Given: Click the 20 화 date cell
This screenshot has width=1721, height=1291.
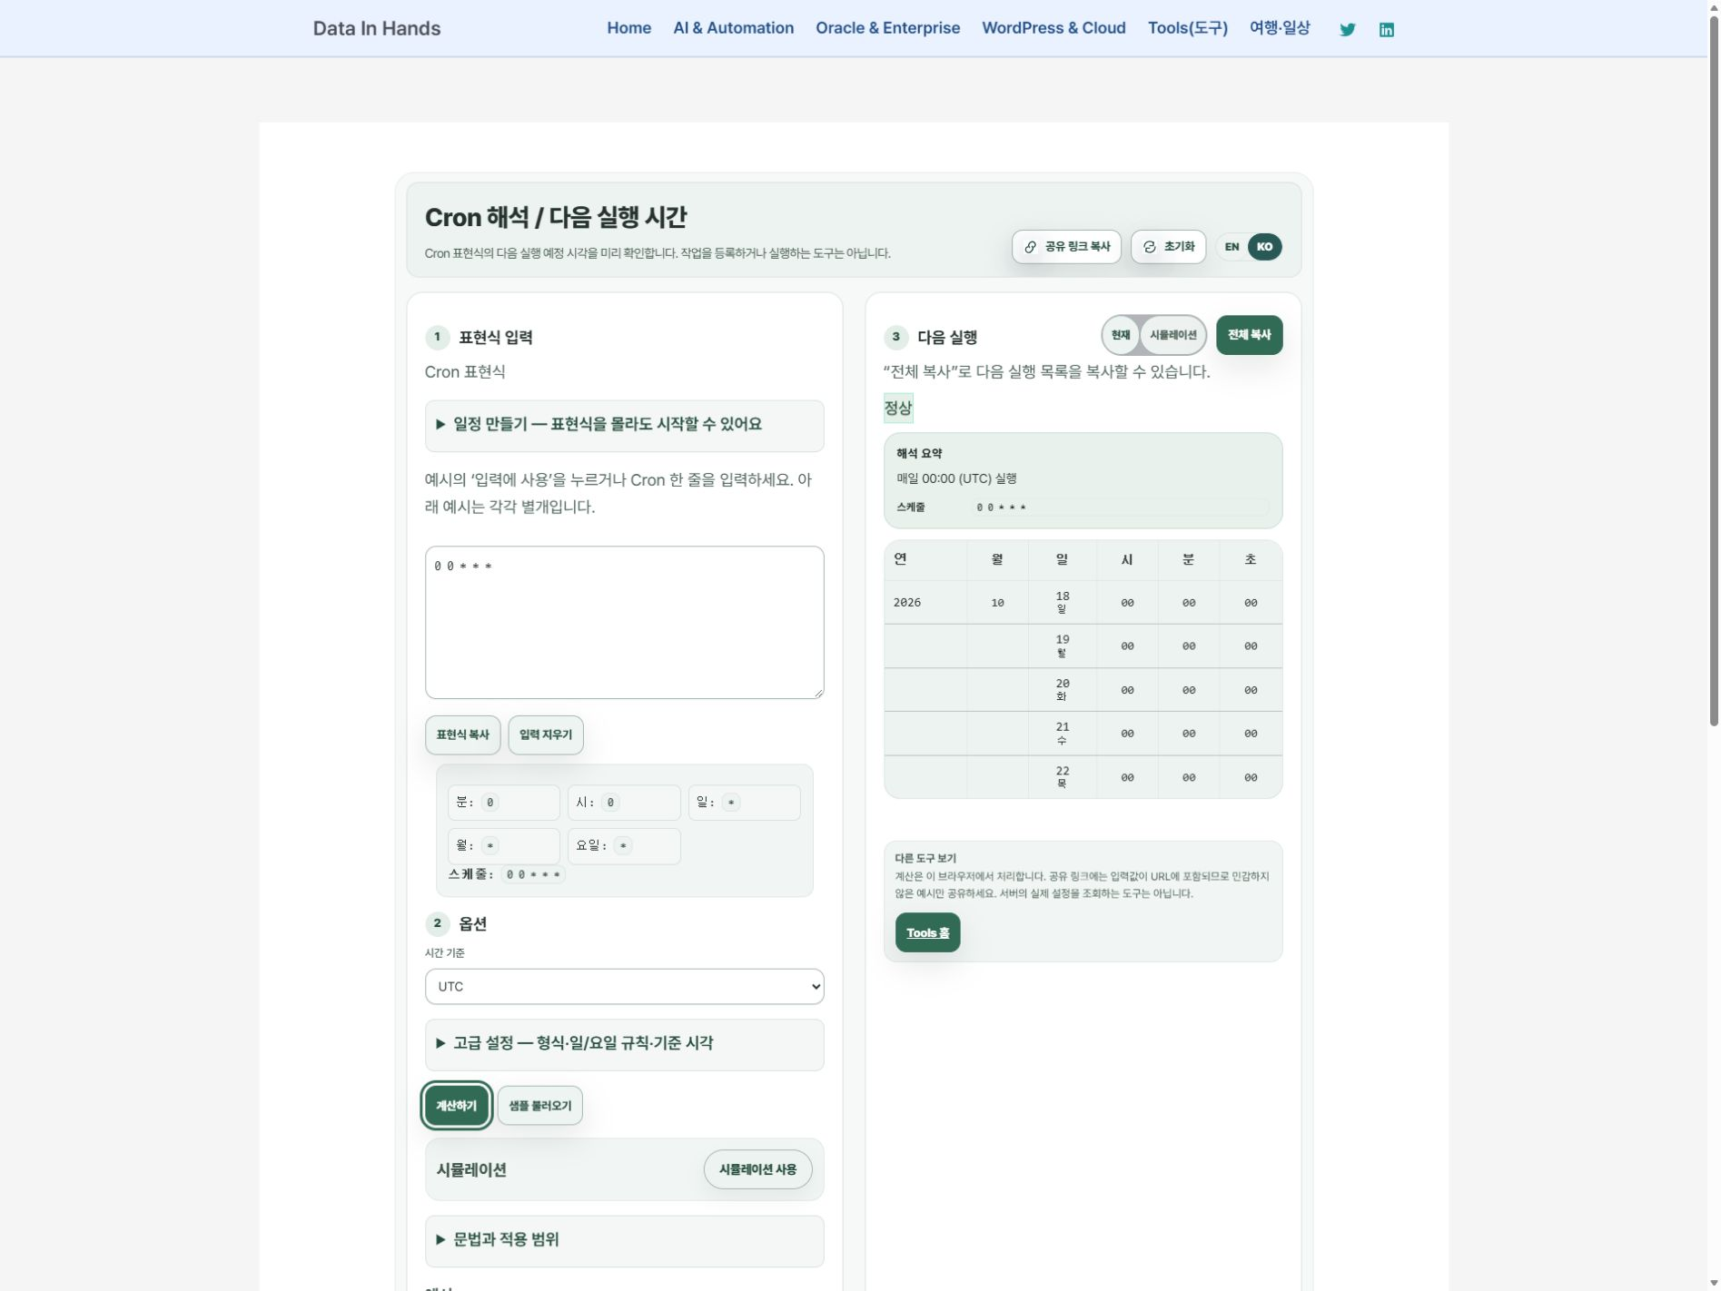Looking at the screenshot, I should [x=1062, y=690].
